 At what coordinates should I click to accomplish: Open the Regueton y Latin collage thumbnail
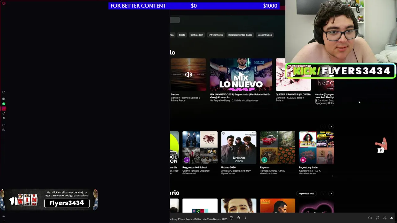pos(316,147)
